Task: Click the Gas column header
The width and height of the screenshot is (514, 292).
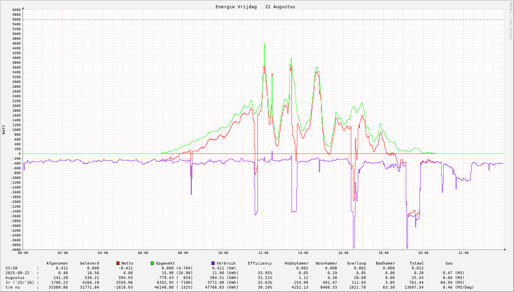Action: (449, 263)
